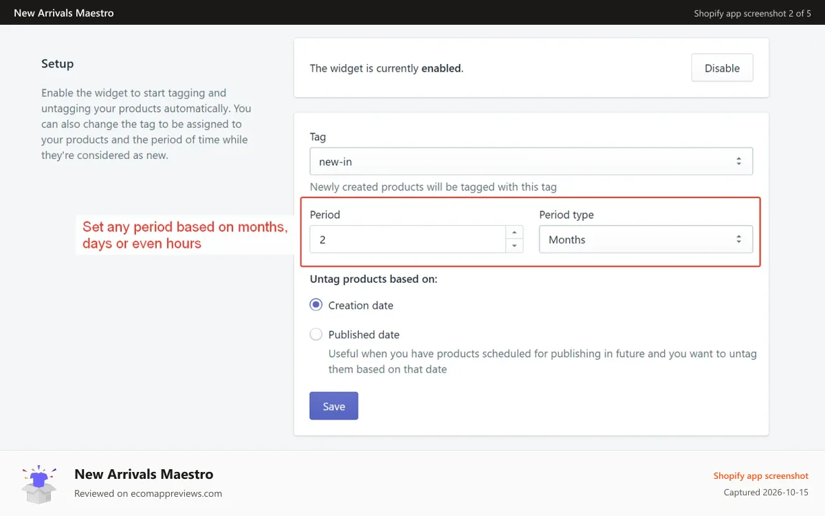Click the "Enable the widget to start tagging" description
Screen dimensions: 825x516
(x=146, y=124)
